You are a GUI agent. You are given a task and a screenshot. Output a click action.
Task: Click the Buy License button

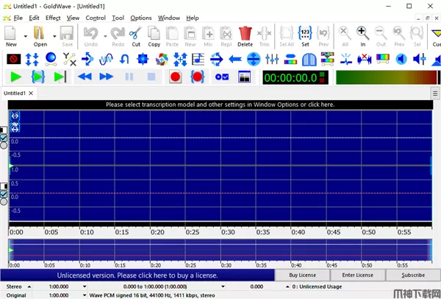(x=302, y=275)
